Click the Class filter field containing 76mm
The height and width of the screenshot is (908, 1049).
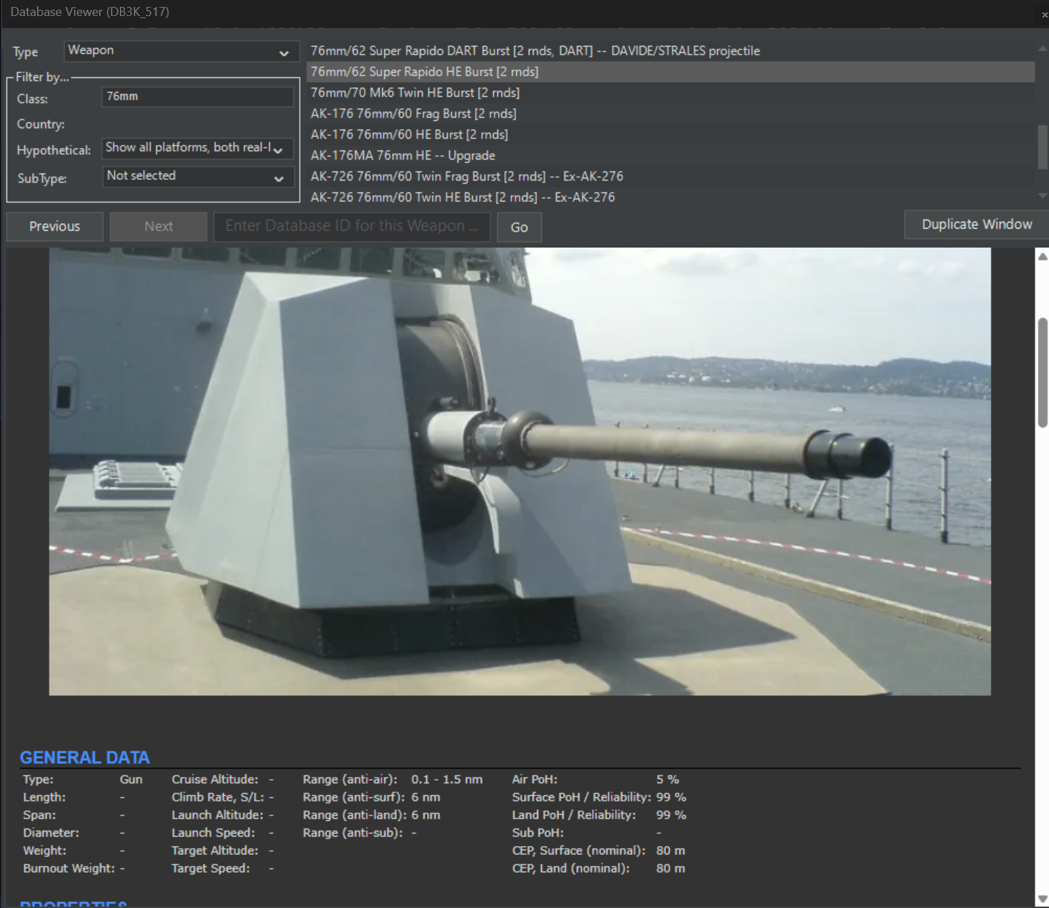tap(197, 96)
